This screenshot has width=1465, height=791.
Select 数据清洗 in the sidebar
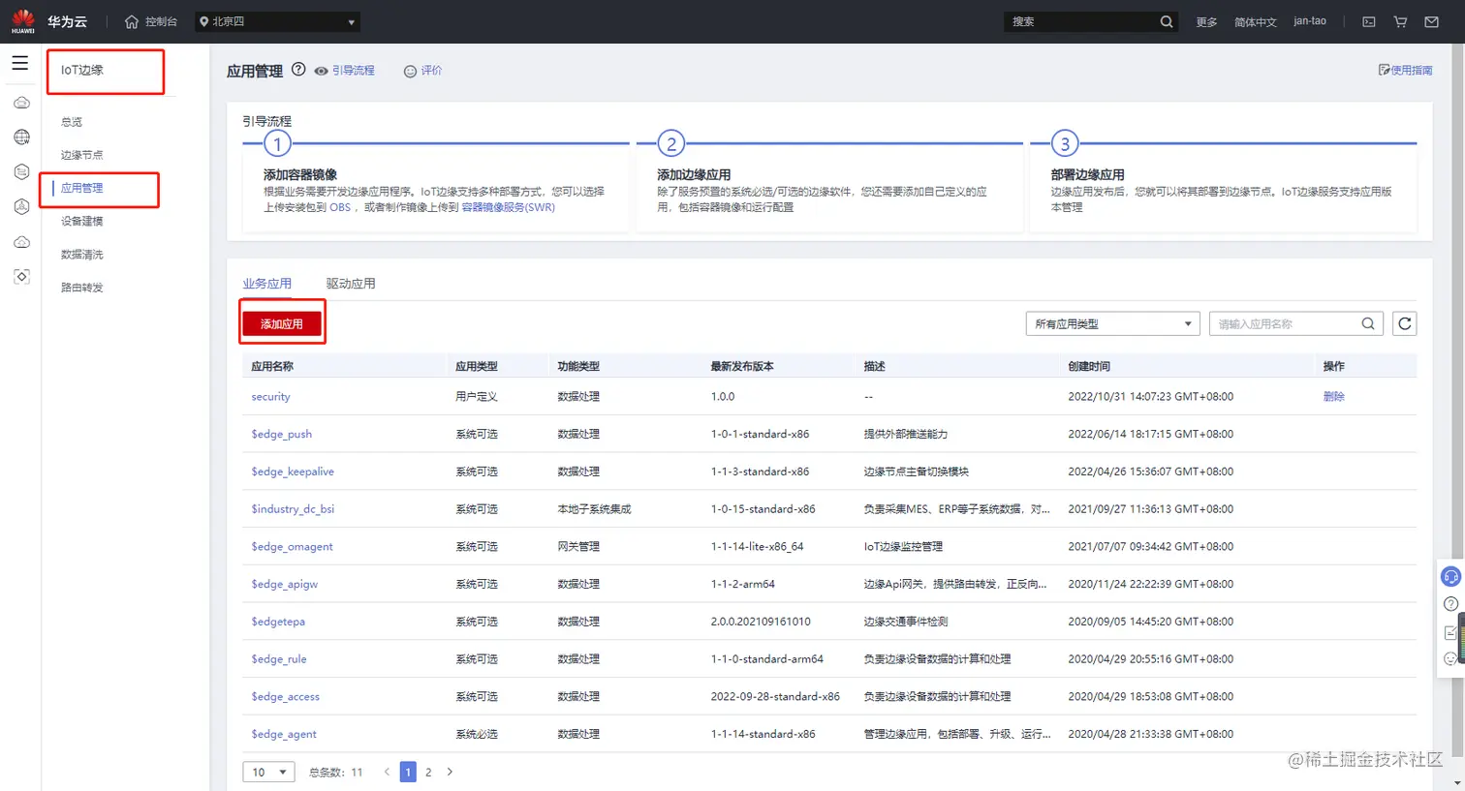81,255
